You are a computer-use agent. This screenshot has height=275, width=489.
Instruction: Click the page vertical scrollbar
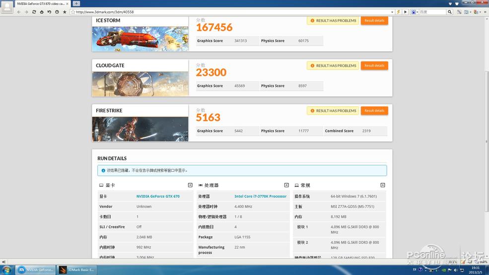[487, 142]
